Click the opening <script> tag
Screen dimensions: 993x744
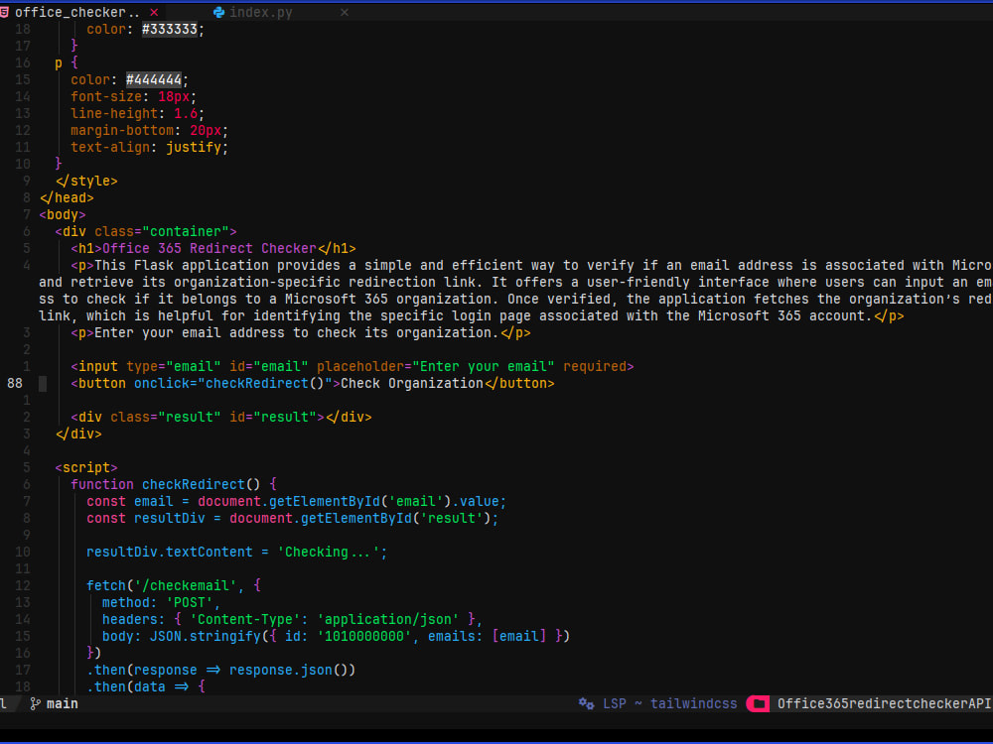86,467
